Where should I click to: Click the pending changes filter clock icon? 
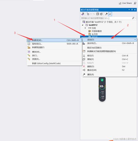pyautogui.click(x=88, y=14)
